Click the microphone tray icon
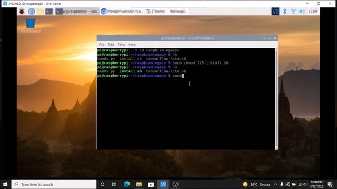Viewport: 337px width, 189px height. tap(282, 184)
